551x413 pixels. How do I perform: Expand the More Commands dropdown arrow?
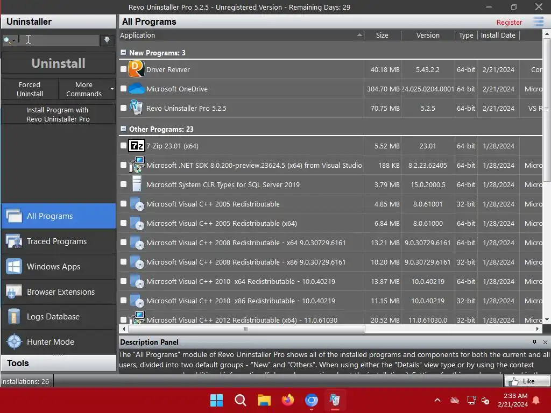coord(112,89)
